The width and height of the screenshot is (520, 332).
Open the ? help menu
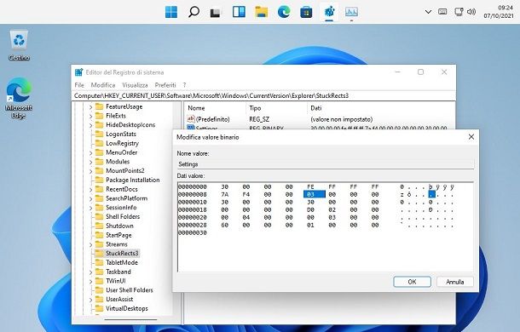tap(184, 85)
